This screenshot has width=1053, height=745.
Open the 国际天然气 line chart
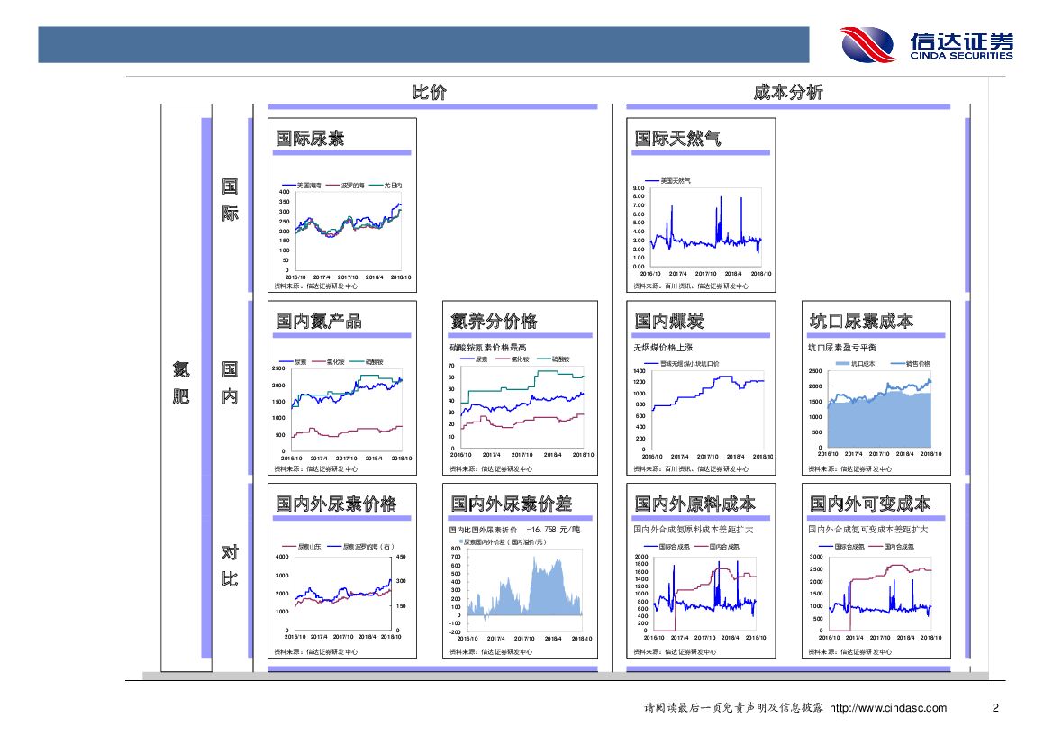701,226
